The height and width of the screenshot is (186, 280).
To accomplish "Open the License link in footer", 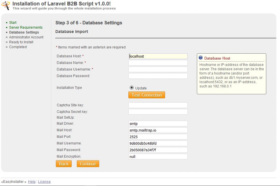I will pyautogui.click(x=44, y=182).
